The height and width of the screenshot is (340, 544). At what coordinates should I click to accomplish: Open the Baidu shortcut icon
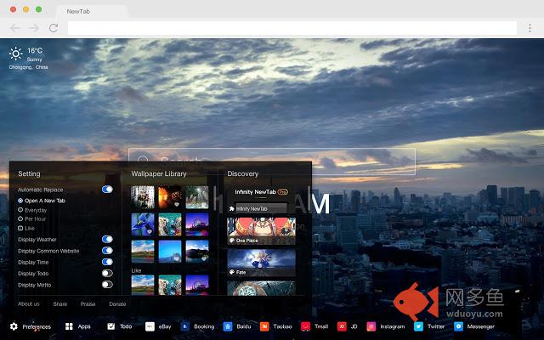click(228, 326)
